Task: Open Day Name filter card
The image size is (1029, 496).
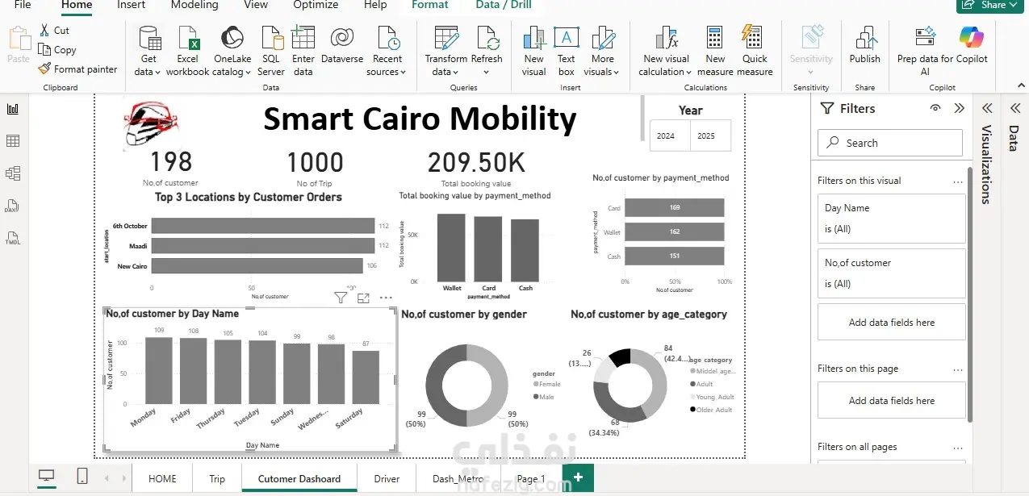Action: click(892, 219)
